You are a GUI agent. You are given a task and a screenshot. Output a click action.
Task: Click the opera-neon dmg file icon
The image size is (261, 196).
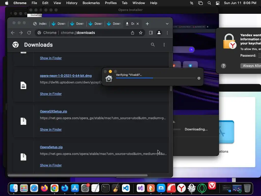coord(23,85)
